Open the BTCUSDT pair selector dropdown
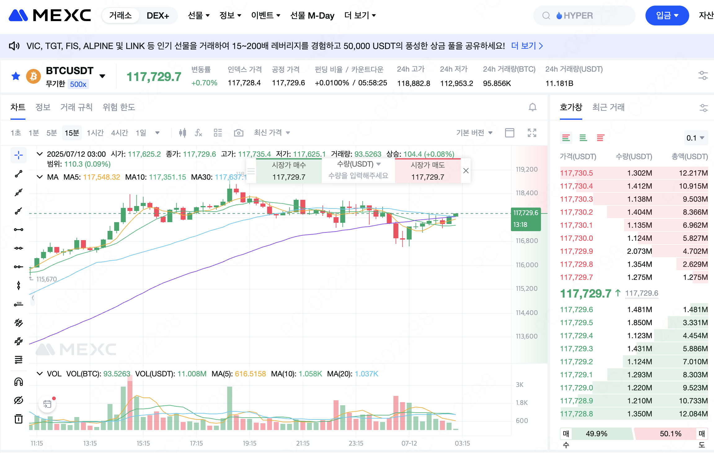 (102, 76)
